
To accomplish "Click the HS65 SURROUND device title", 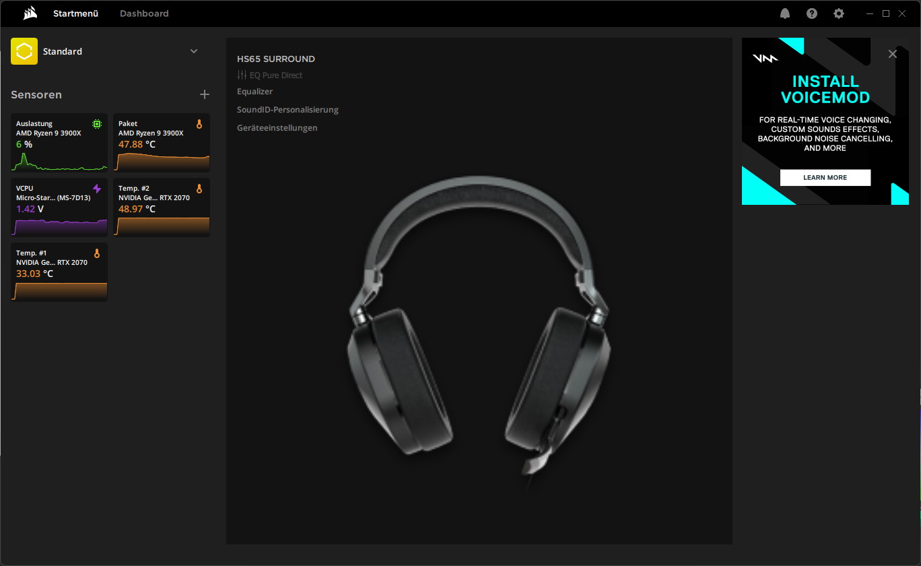I will pos(276,59).
